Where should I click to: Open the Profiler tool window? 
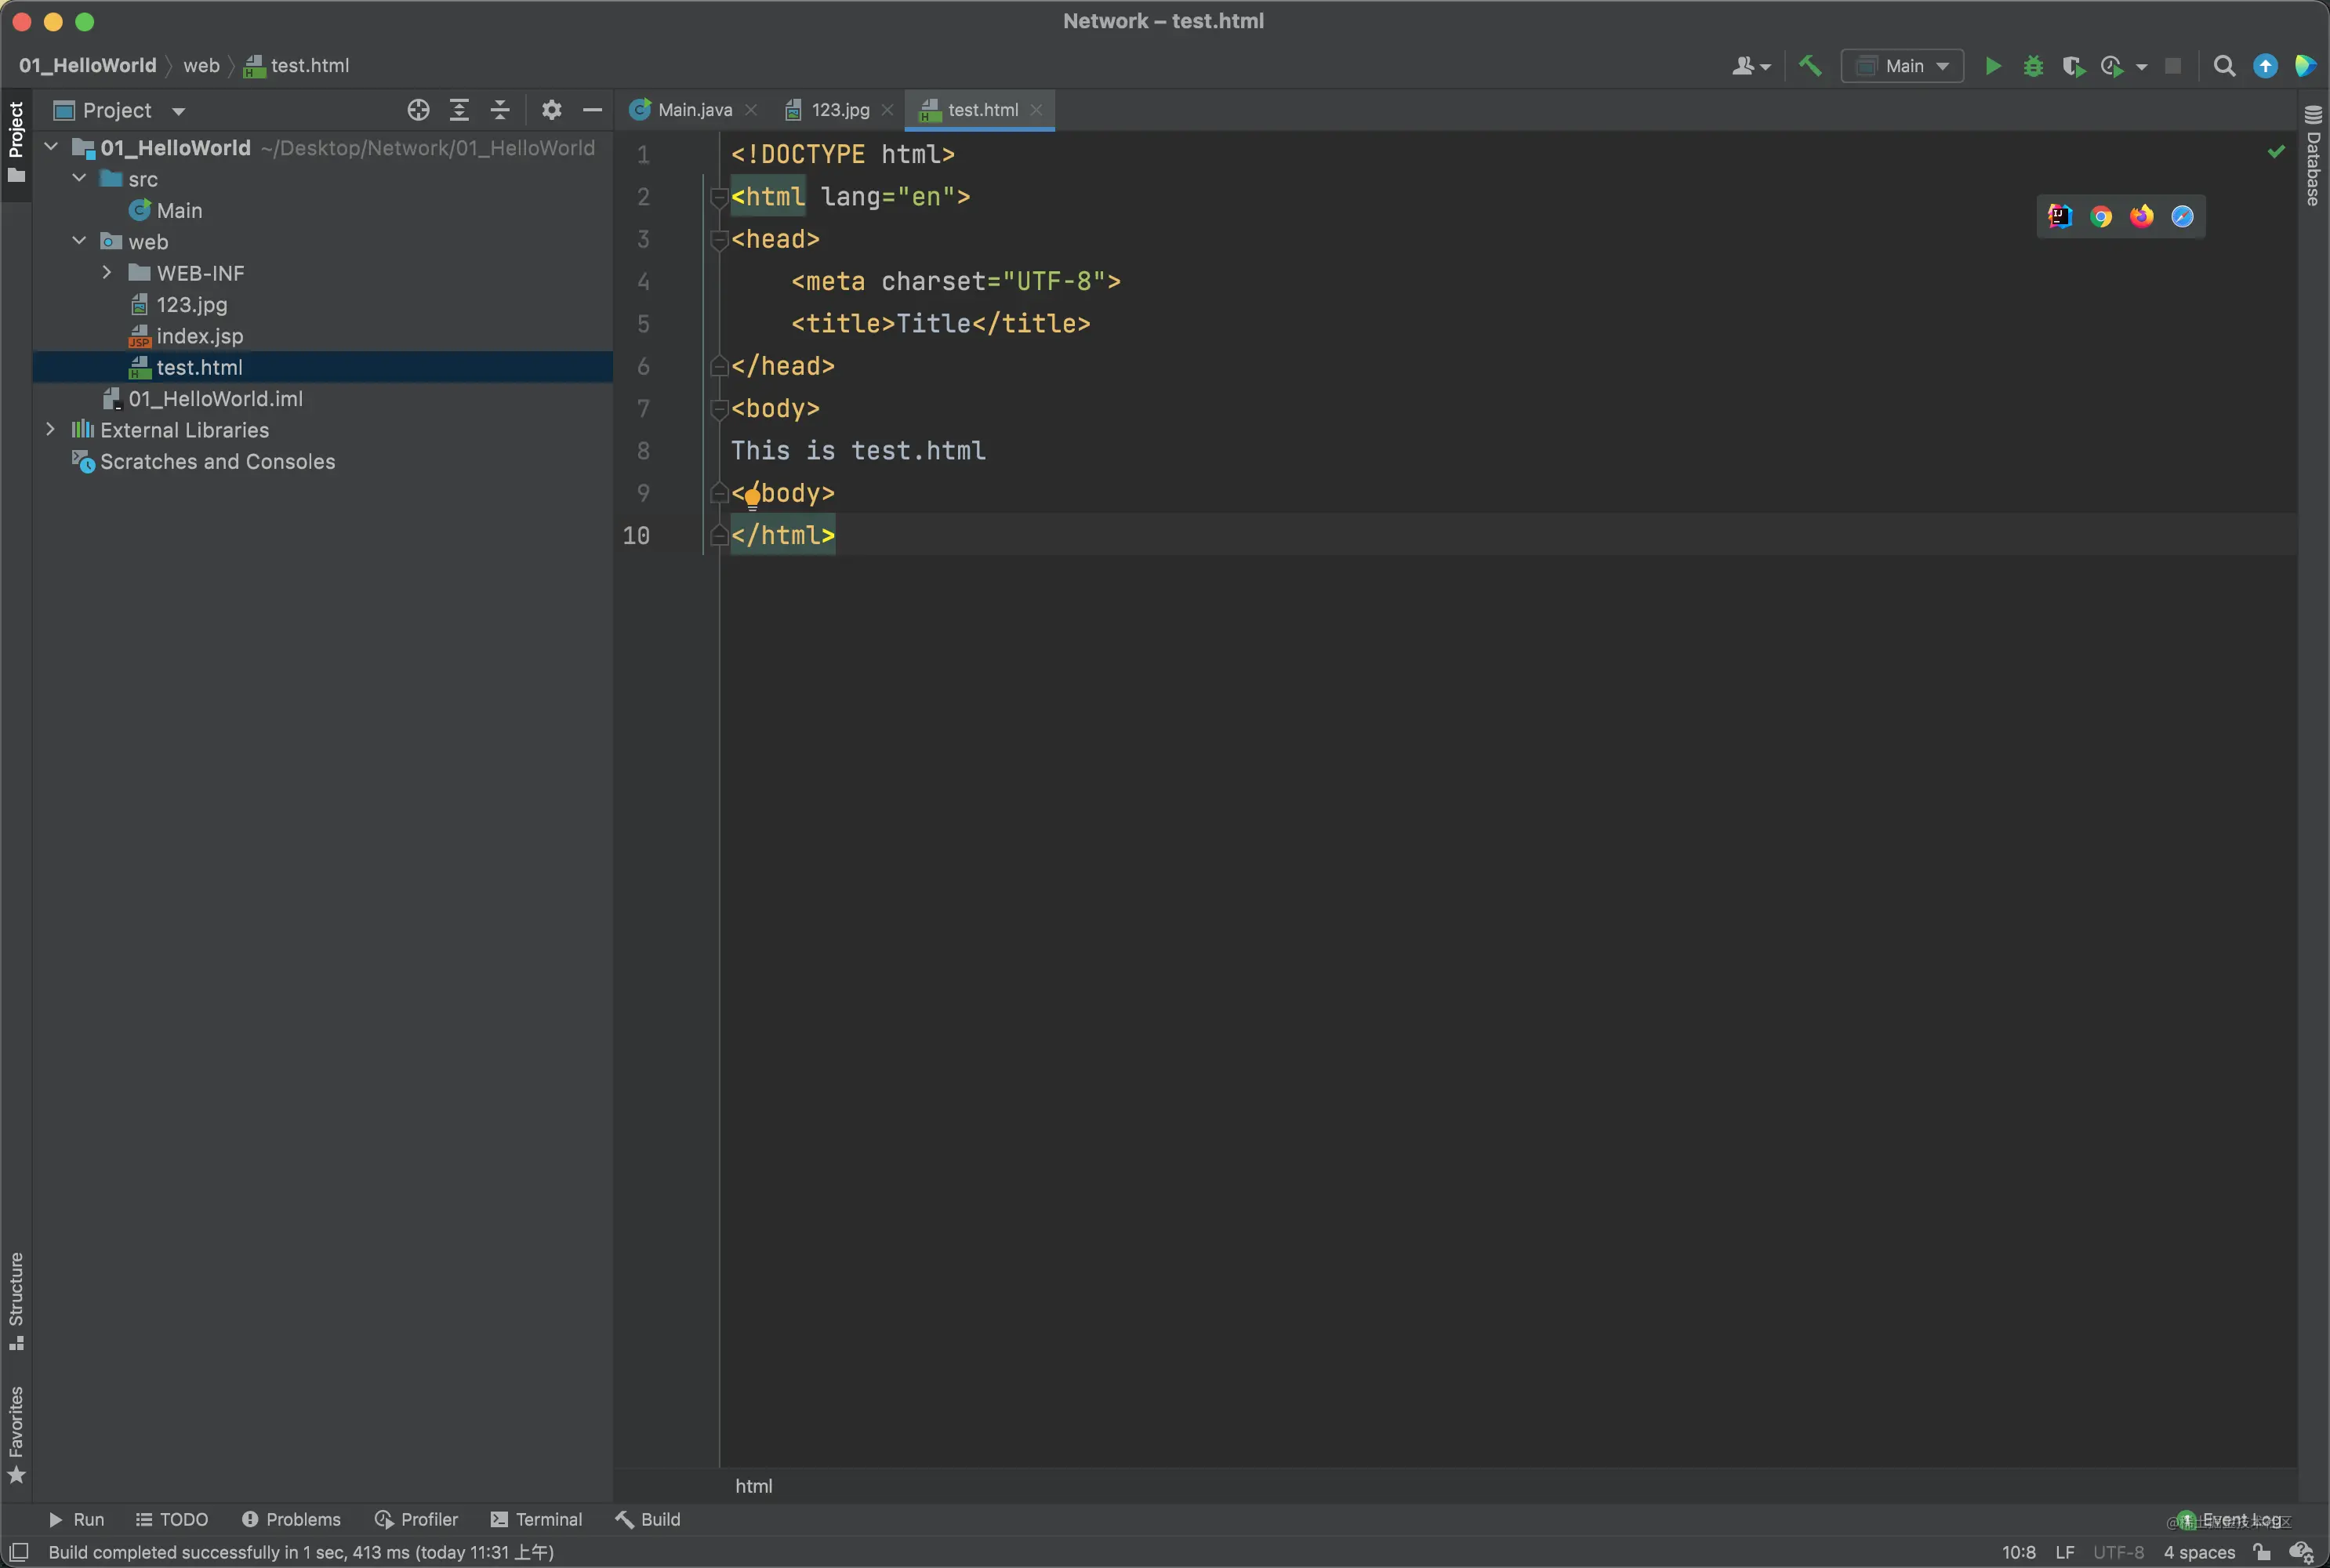tap(416, 1519)
